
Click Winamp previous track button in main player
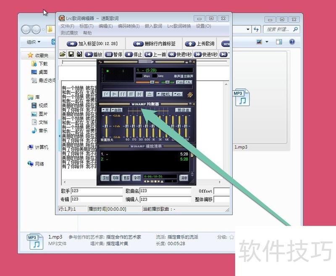[106, 94]
